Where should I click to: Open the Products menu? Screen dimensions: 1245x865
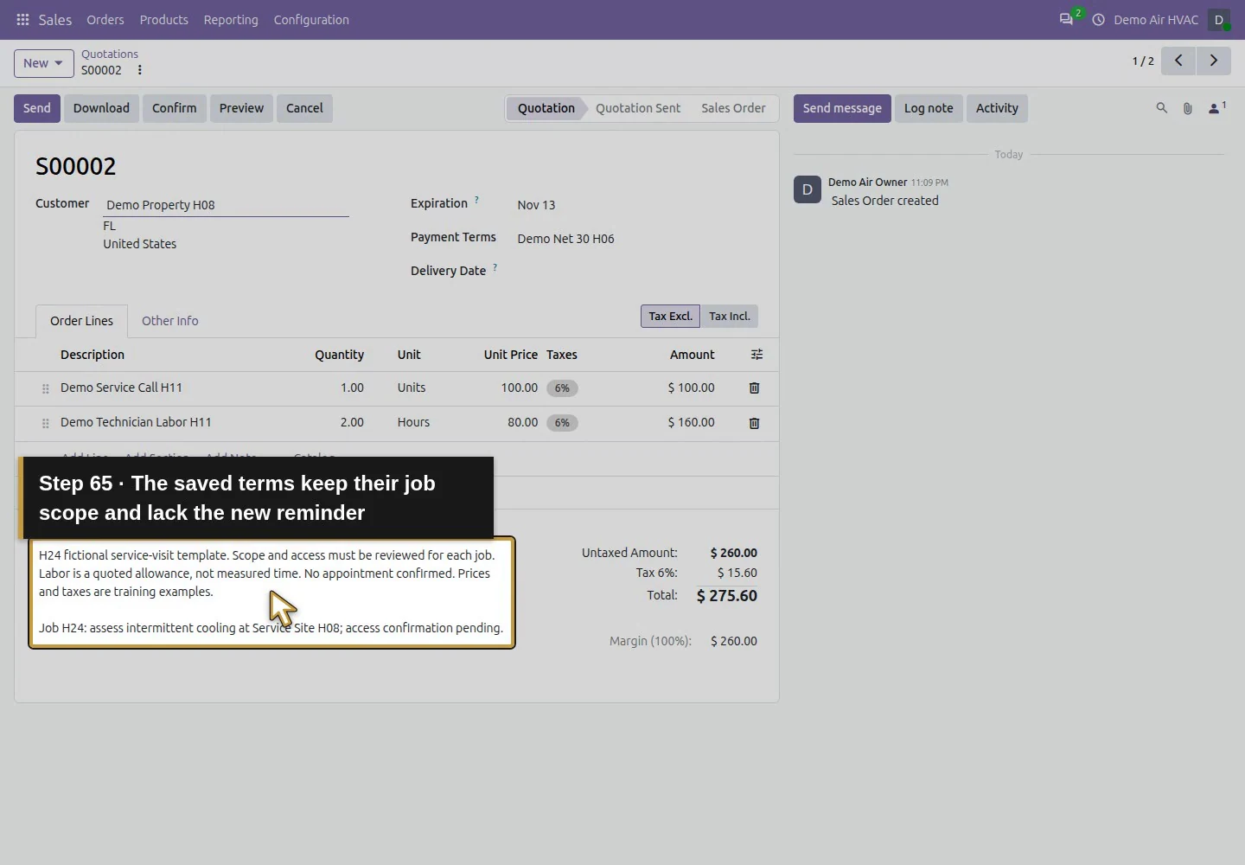click(x=164, y=20)
